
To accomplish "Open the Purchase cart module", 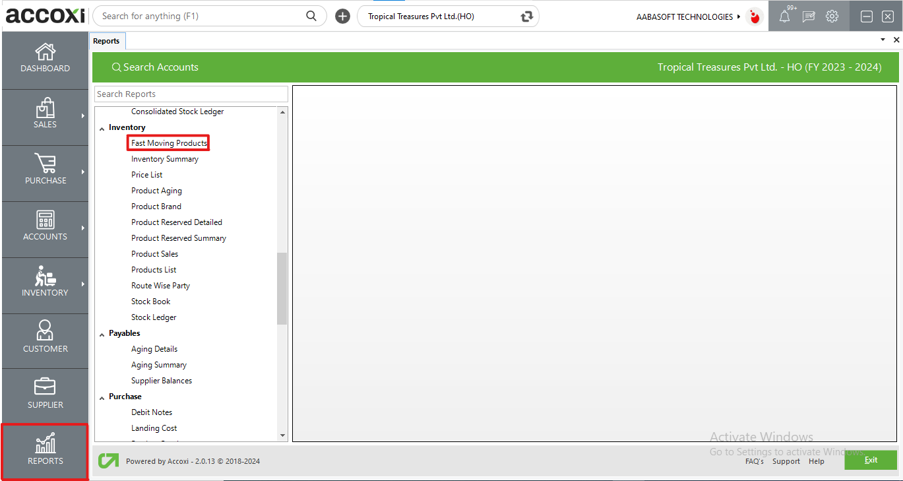I will click(45, 170).
